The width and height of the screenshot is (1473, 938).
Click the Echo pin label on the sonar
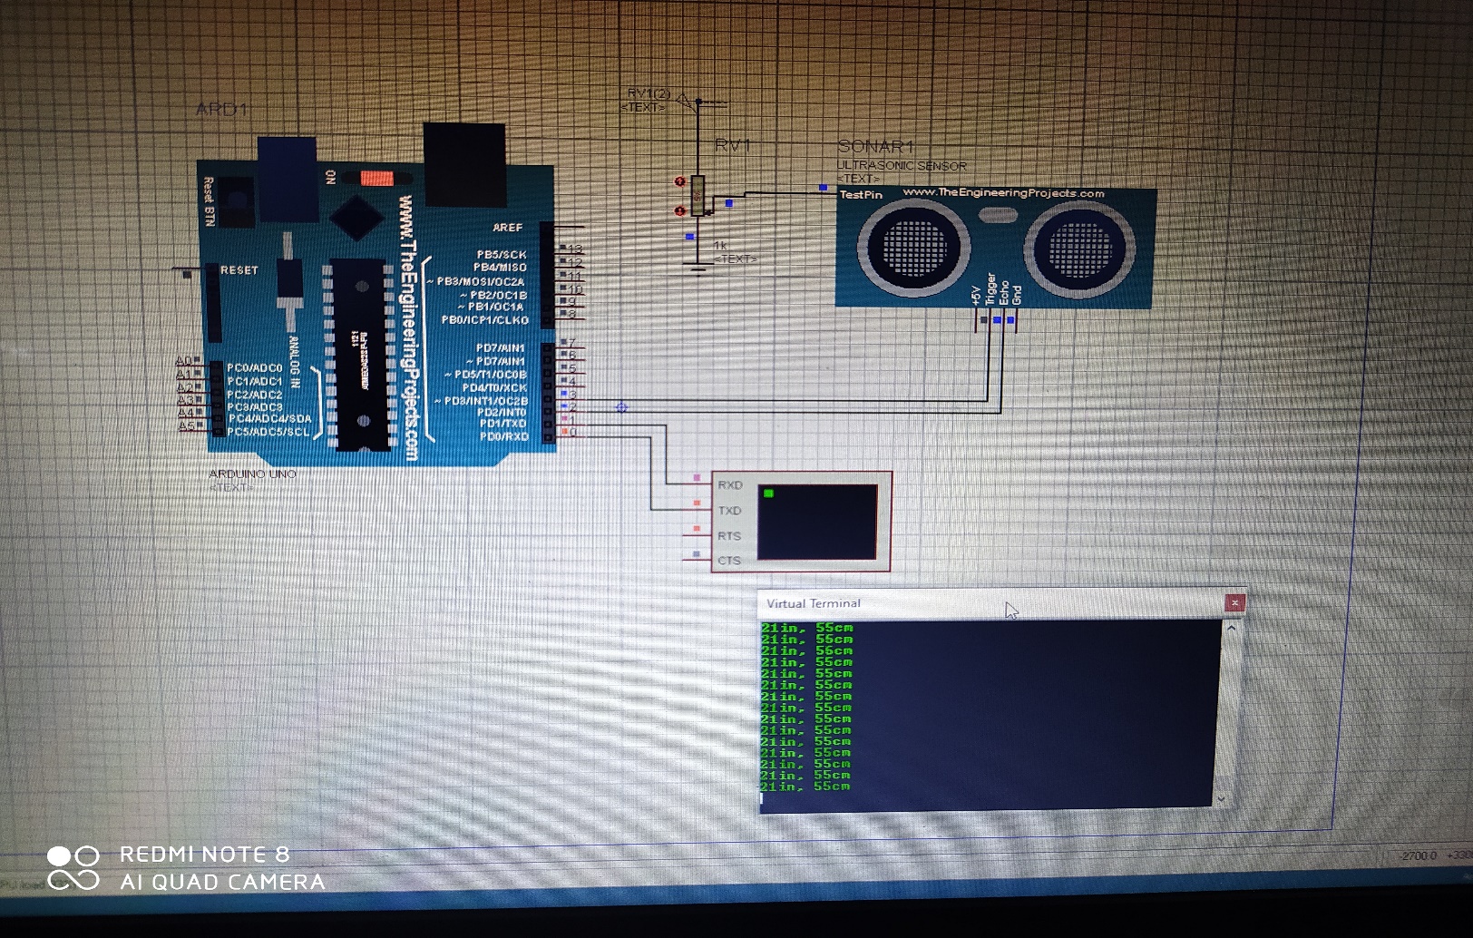[1003, 292]
